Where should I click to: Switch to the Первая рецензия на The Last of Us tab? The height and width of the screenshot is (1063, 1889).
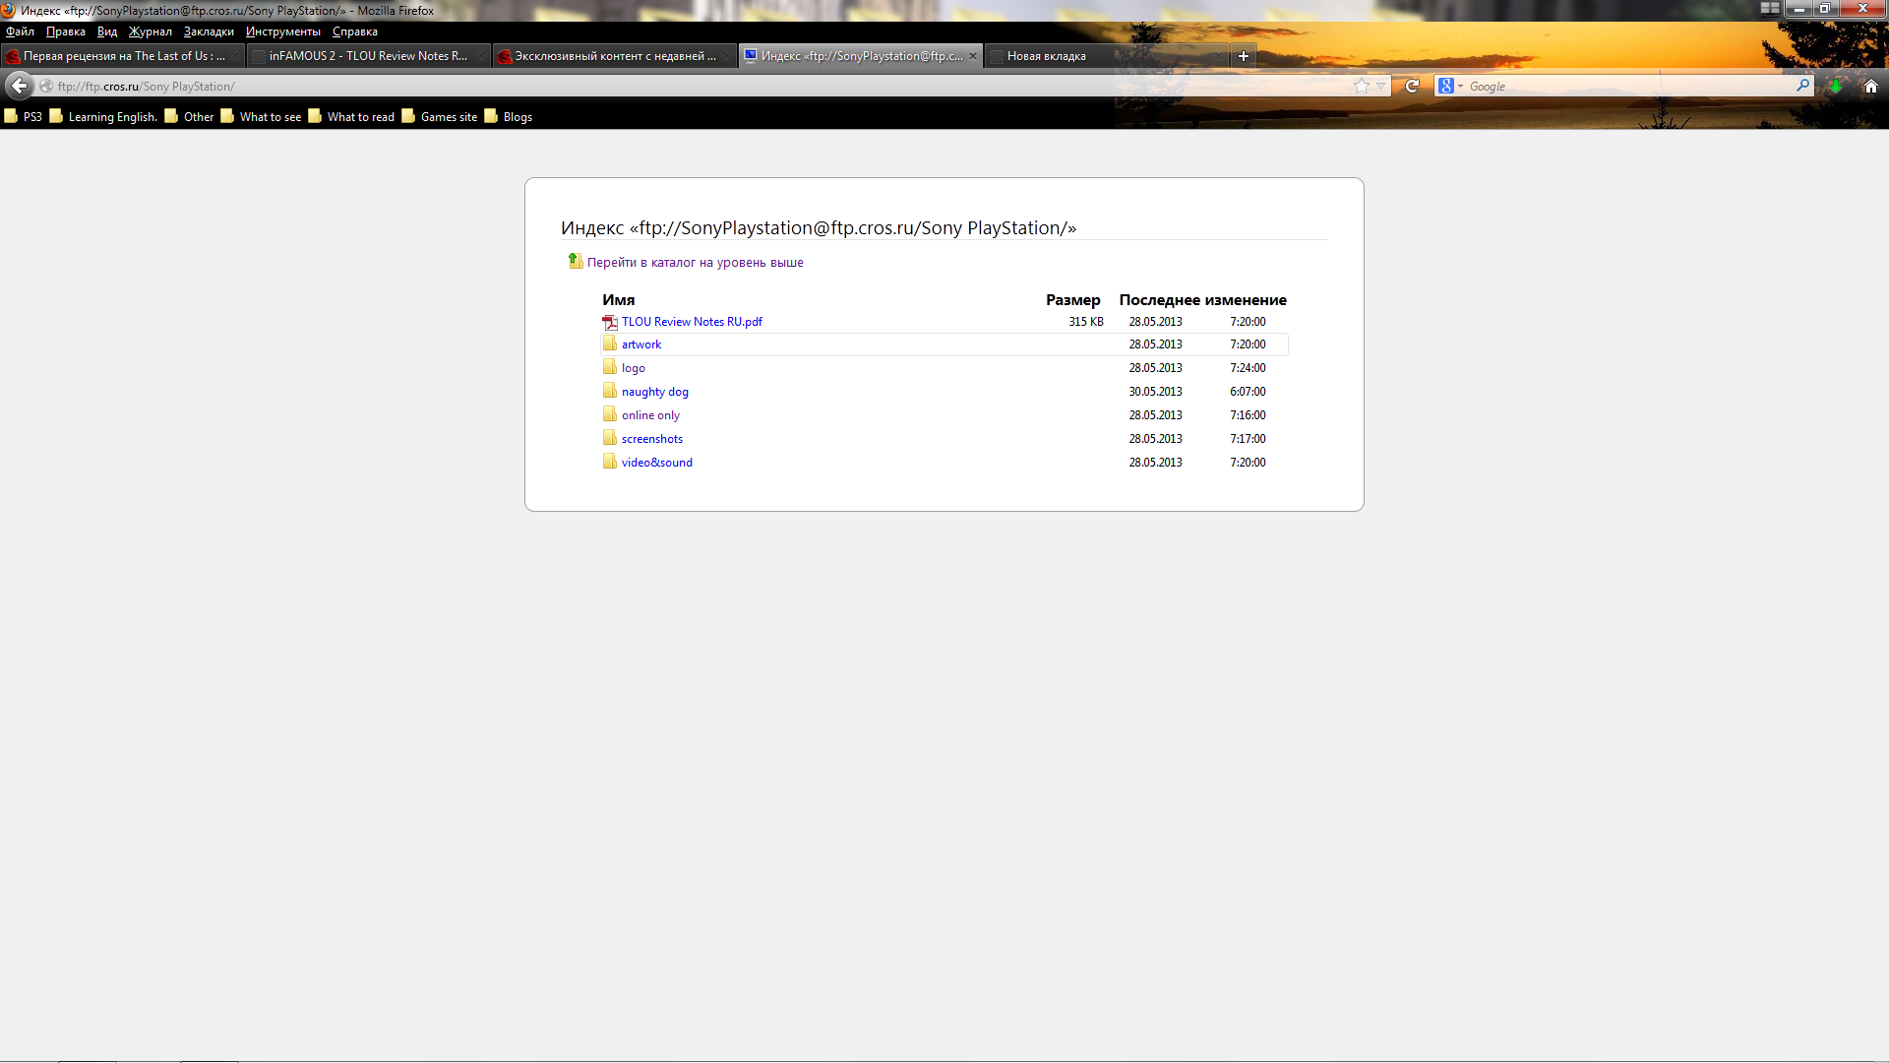[123, 56]
